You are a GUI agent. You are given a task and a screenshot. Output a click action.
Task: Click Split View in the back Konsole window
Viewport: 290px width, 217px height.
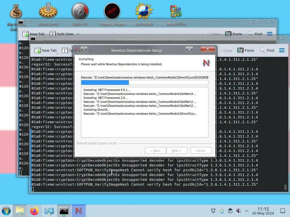[x=62, y=34]
